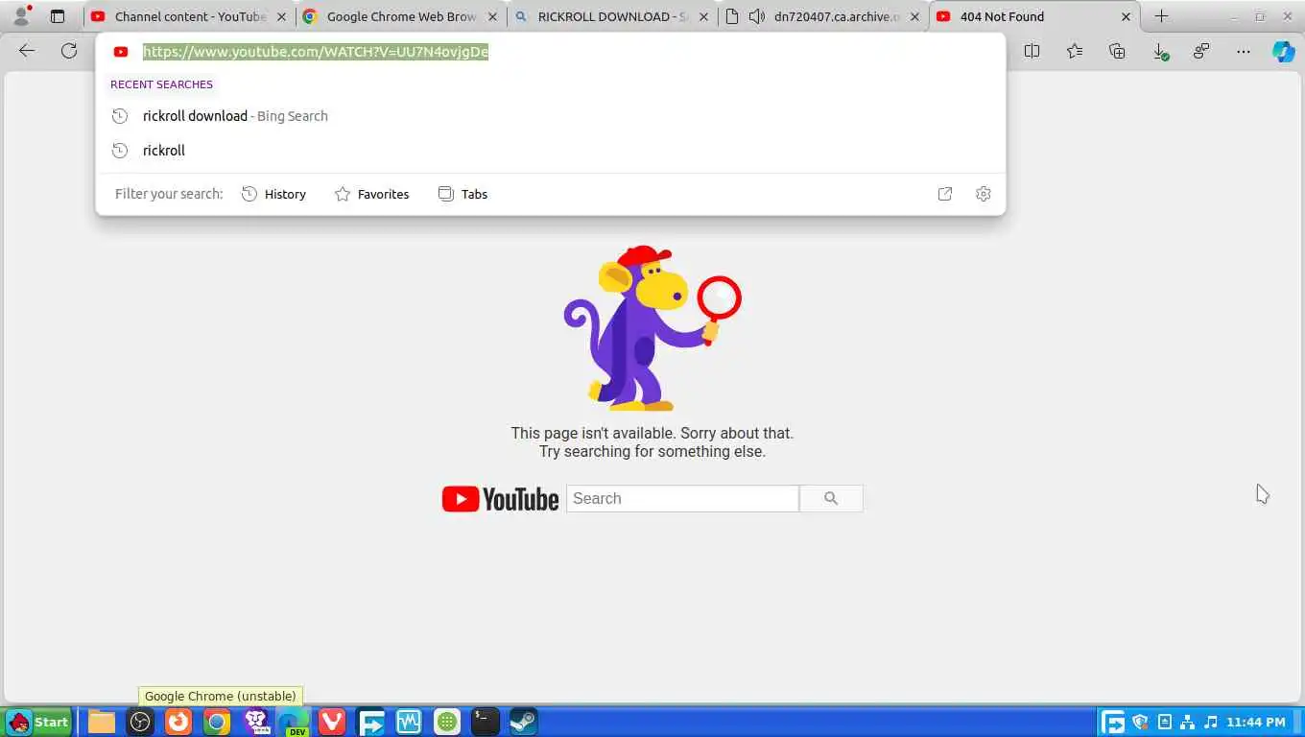1305x737 pixels.
Task: Click the security shield tray icon
Action: click(x=1140, y=722)
